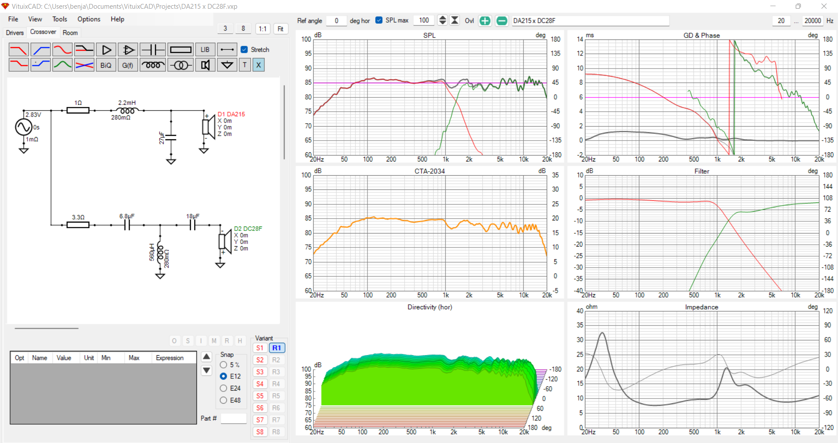Add a transformer component
The image size is (838, 443).
pos(181,65)
